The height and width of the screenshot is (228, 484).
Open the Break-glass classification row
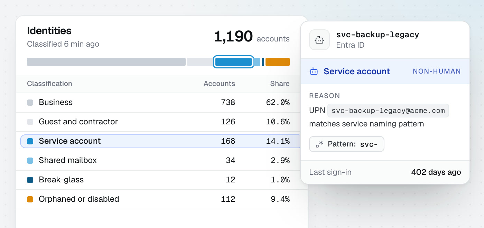point(161,180)
